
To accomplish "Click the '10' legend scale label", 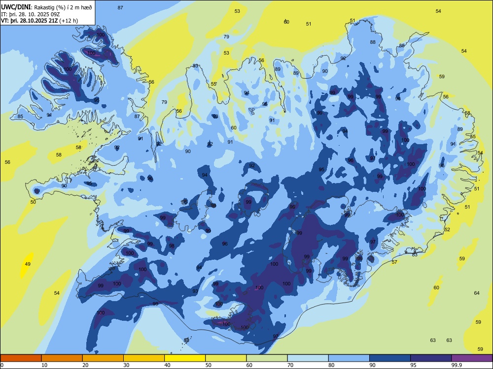I will [x=44, y=365].
